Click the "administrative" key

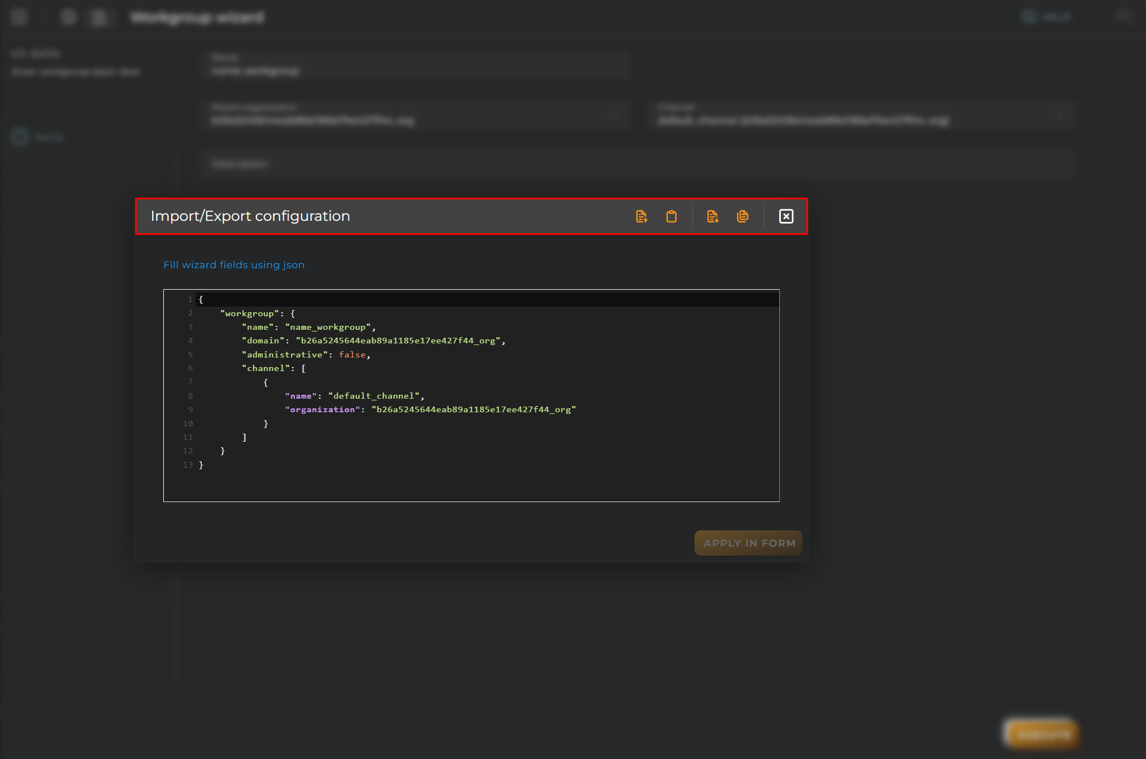click(x=285, y=355)
